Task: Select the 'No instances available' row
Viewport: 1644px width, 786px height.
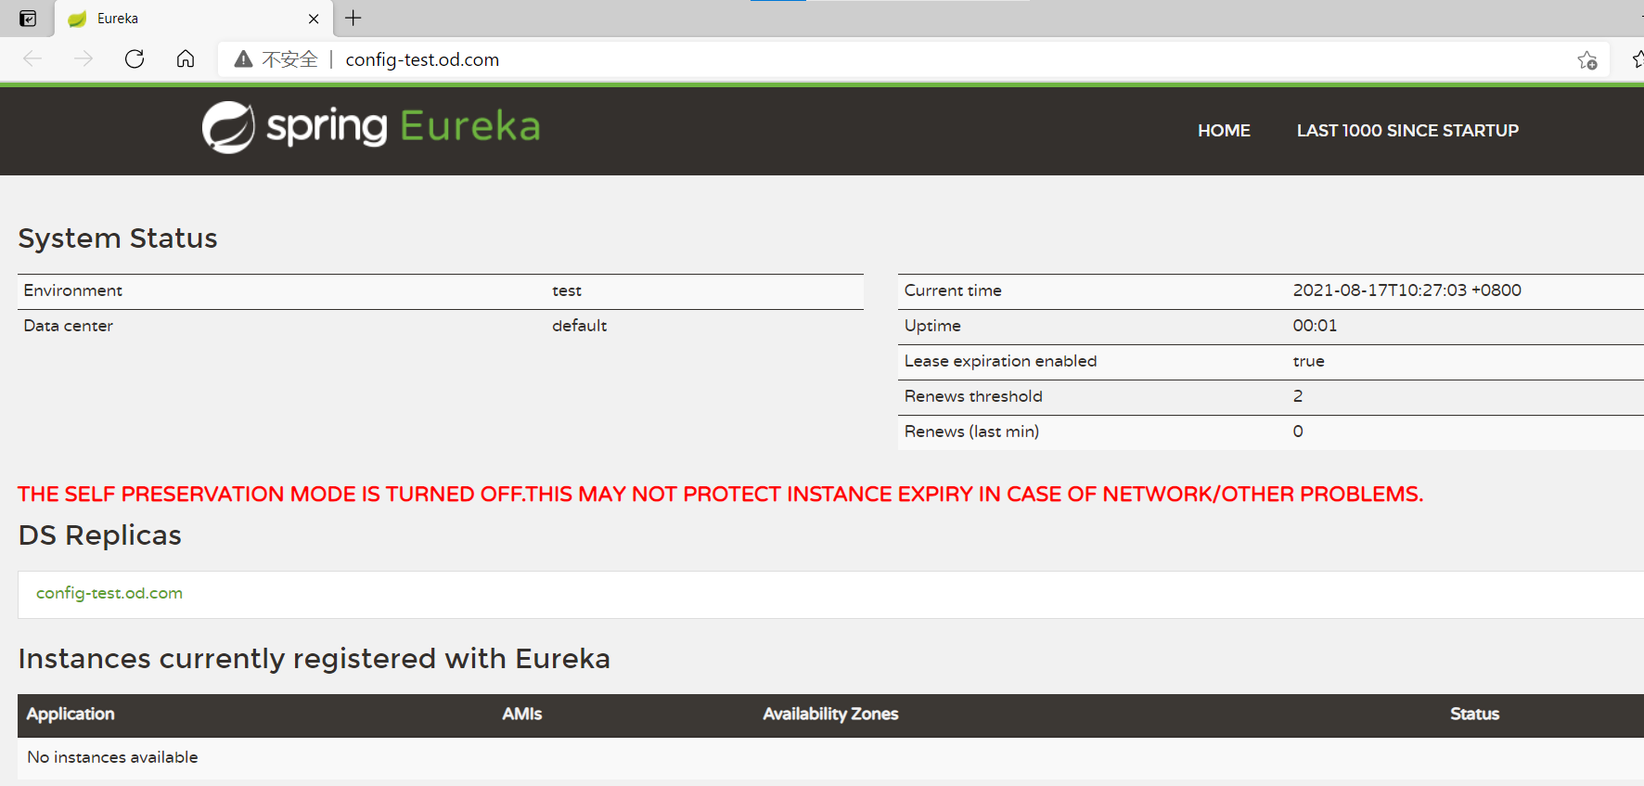Action: (x=830, y=757)
